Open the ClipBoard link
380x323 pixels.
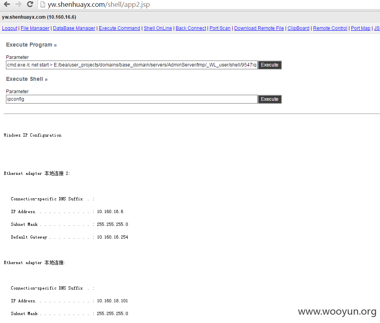pos(298,28)
